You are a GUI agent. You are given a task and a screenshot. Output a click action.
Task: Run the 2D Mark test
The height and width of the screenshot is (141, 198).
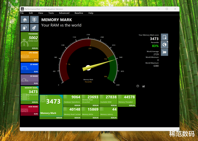(x=36, y=71)
